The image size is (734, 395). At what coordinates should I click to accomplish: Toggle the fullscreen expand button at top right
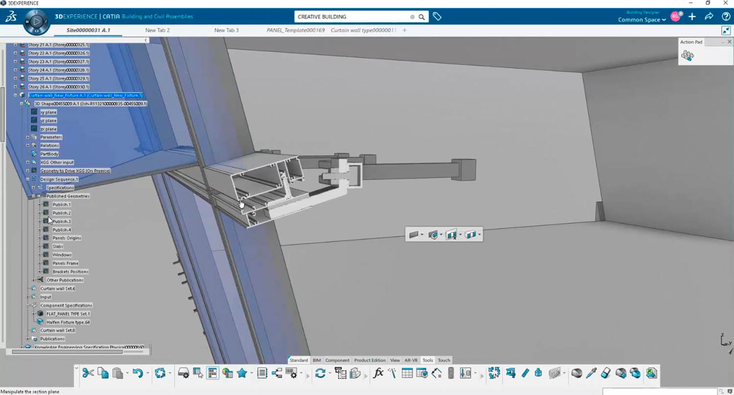pos(726,30)
